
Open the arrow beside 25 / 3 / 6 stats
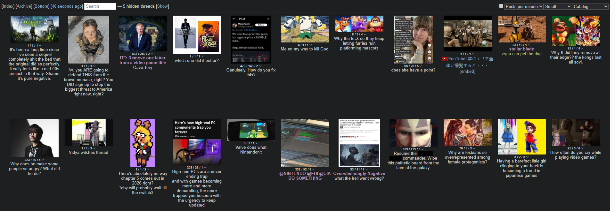coord(582,148)
